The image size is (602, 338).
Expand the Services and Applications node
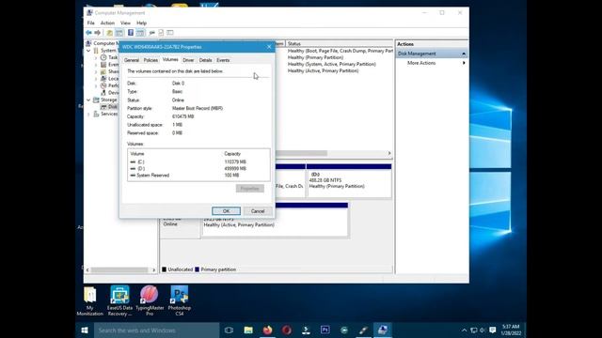88,114
